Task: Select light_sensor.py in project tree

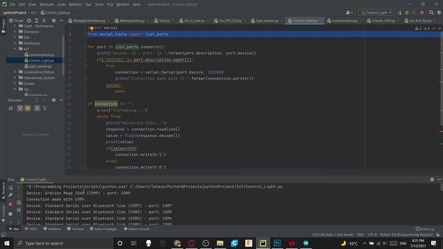Action: point(40,66)
